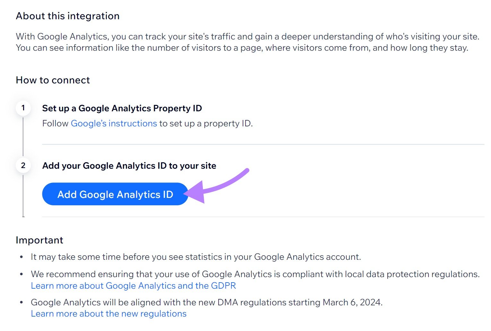Click the bullet beside the DMA regulations note
The width and height of the screenshot is (491, 331).
22,302
